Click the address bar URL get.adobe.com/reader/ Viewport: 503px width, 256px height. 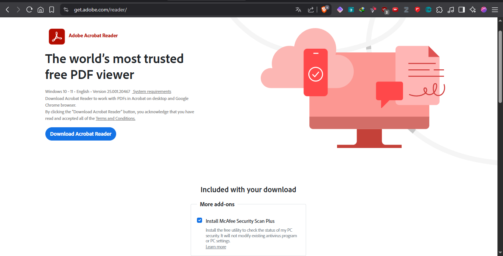click(x=100, y=10)
